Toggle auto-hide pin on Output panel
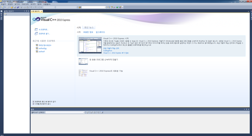 coord(247,109)
